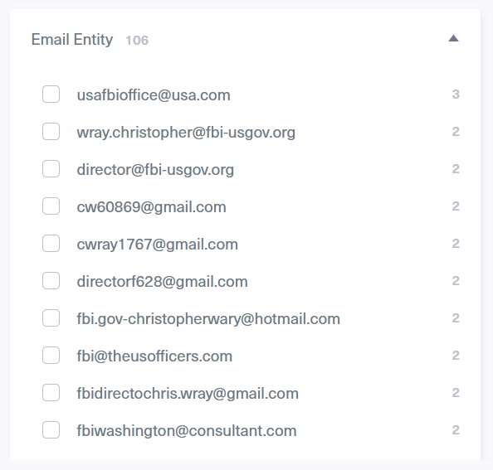Click the 106 count beside Email Entity
Screen dimensions: 493x470
(x=137, y=41)
